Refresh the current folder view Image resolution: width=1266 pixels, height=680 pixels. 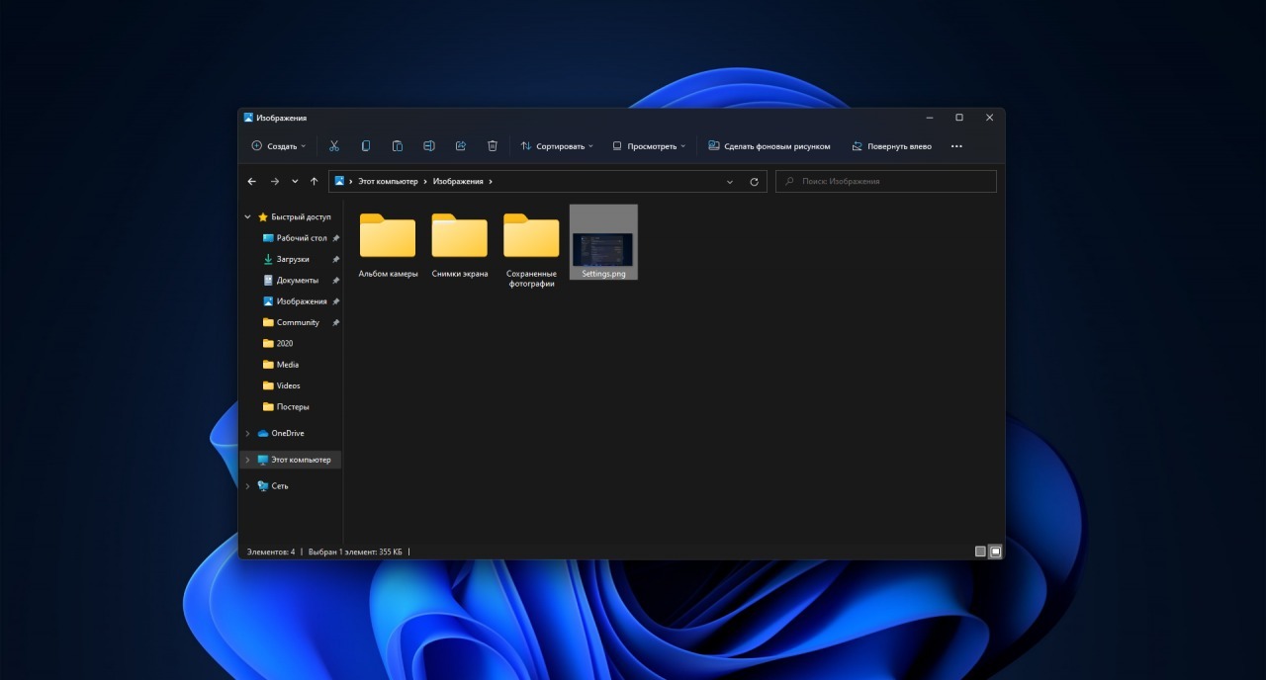tap(755, 182)
